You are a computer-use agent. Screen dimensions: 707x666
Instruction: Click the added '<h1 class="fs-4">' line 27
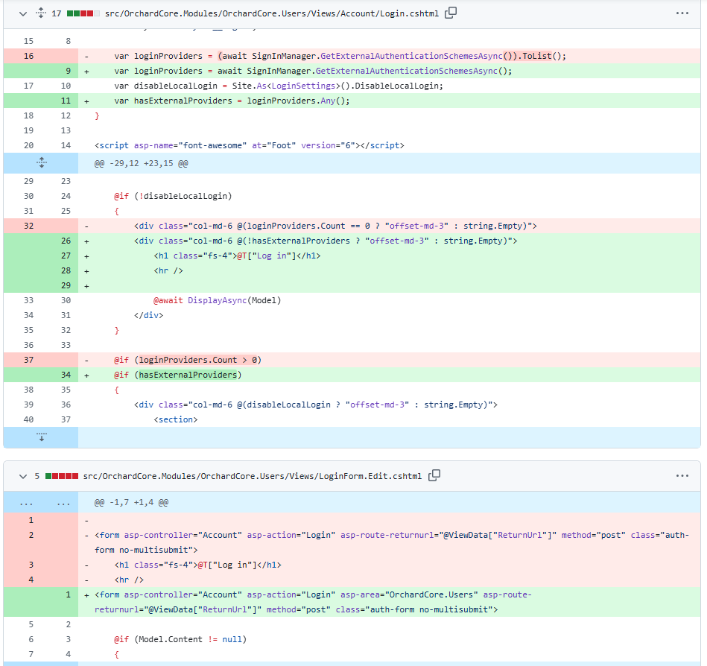(x=237, y=256)
